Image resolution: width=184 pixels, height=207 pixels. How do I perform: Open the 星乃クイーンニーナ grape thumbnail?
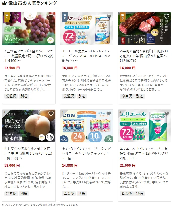[29, 29]
